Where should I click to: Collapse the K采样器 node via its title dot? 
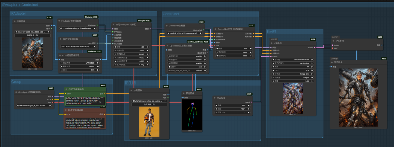272,43
